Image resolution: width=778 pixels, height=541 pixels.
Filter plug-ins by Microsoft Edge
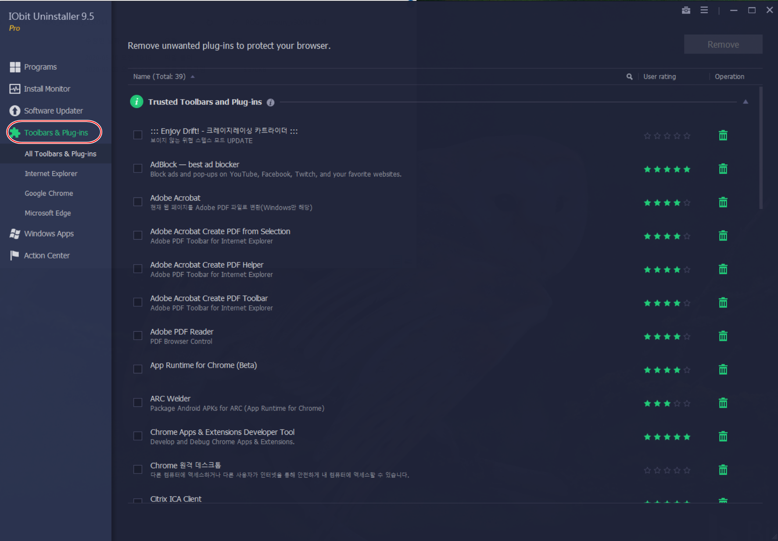(x=47, y=213)
